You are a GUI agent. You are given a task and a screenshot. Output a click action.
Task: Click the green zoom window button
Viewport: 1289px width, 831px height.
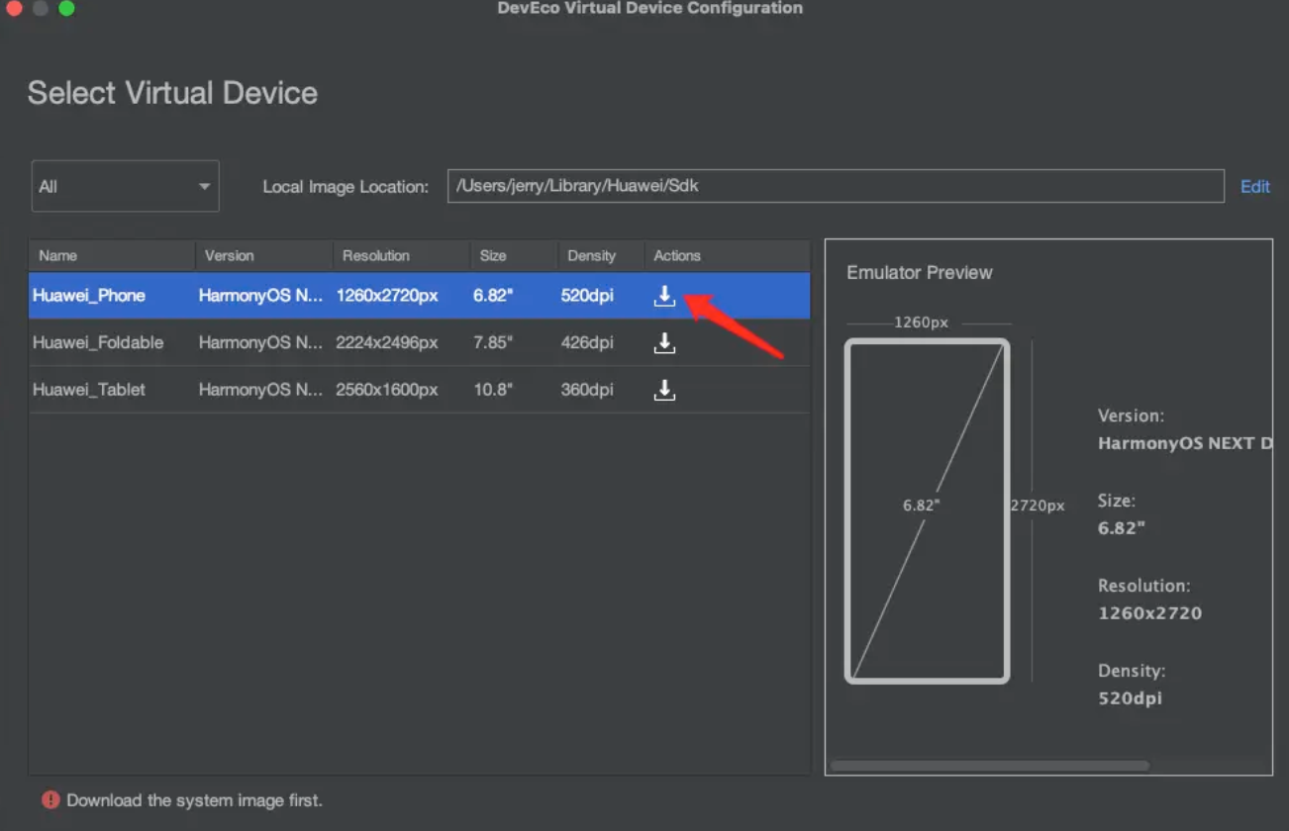[x=66, y=8]
